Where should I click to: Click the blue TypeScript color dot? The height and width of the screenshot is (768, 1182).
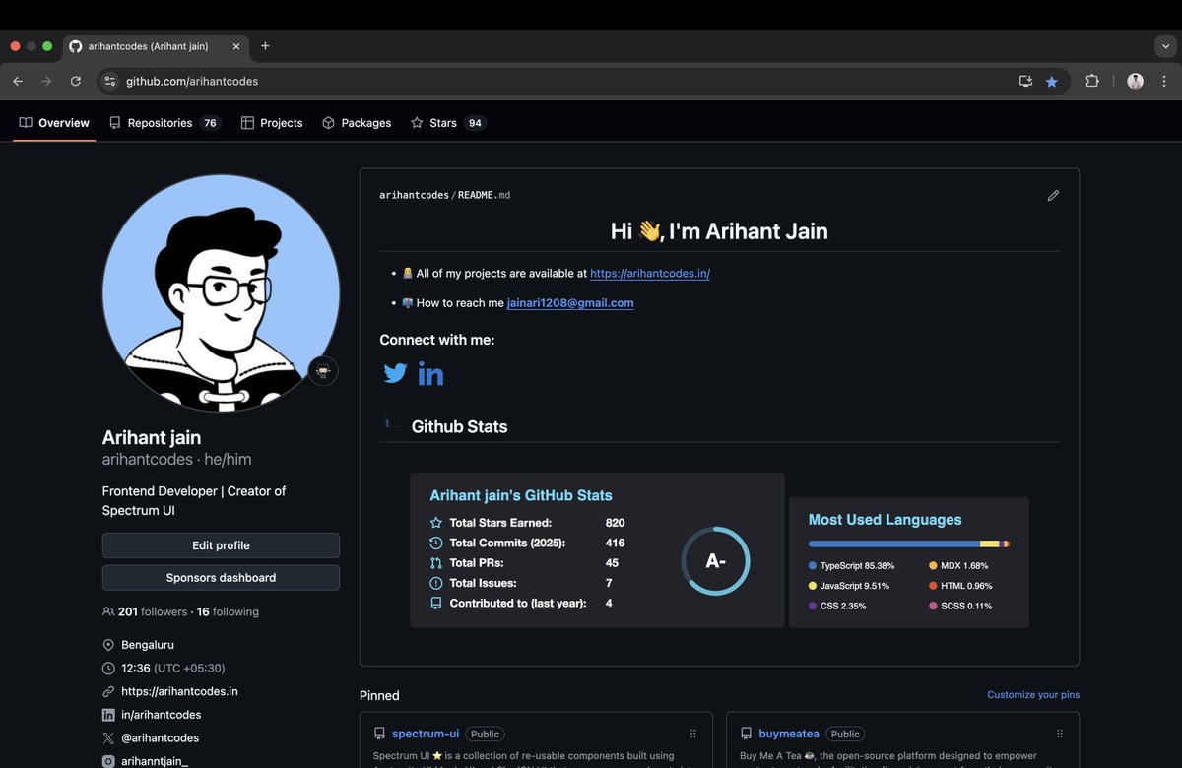pyautogui.click(x=813, y=566)
